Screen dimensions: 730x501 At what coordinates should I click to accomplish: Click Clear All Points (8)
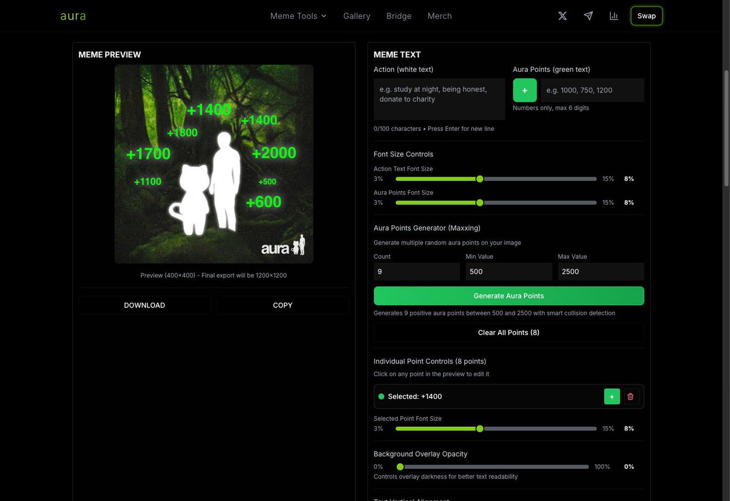[509, 332]
